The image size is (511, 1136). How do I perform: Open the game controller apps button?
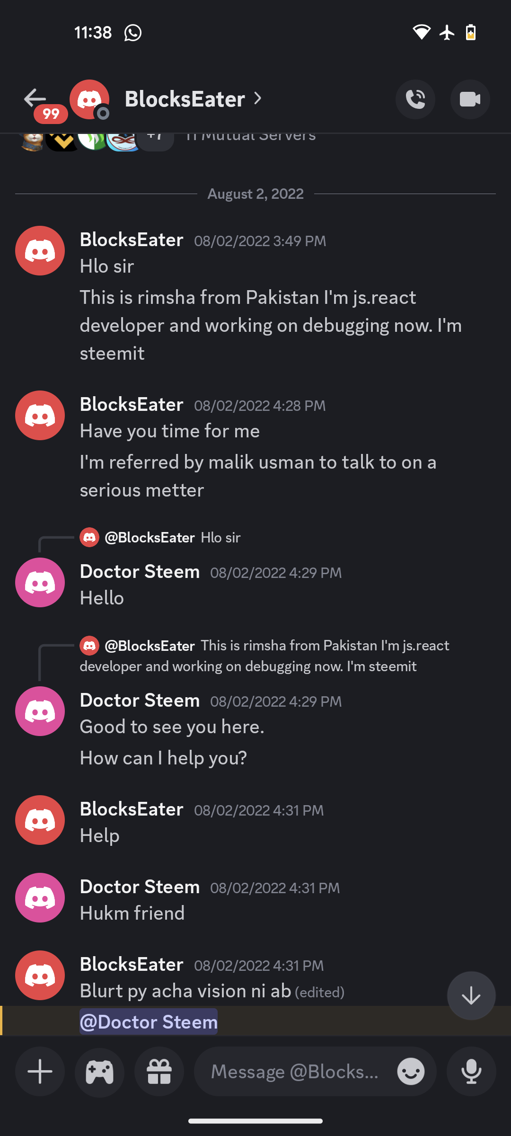(99, 1071)
